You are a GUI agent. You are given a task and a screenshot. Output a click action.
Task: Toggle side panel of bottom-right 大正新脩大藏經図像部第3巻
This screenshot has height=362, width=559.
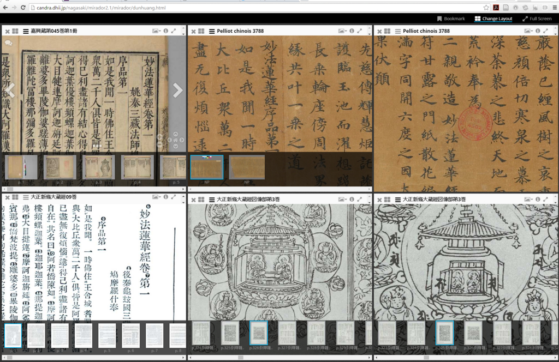click(x=398, y=200)
